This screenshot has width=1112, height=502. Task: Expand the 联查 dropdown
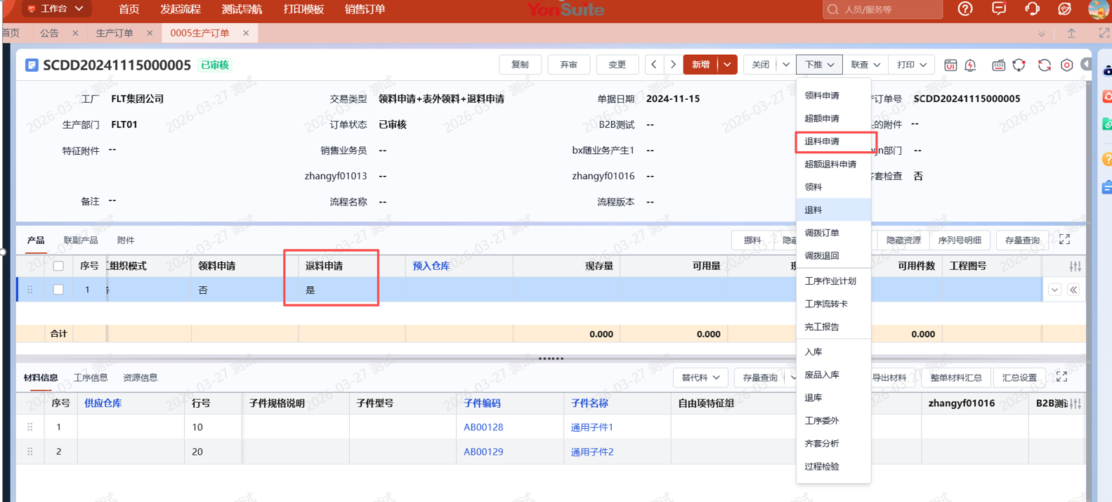pyautogui.click(x=865, y=65)
